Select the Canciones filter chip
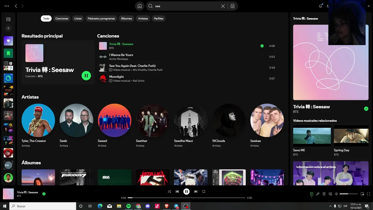The image size is (373, 210). 62,18
